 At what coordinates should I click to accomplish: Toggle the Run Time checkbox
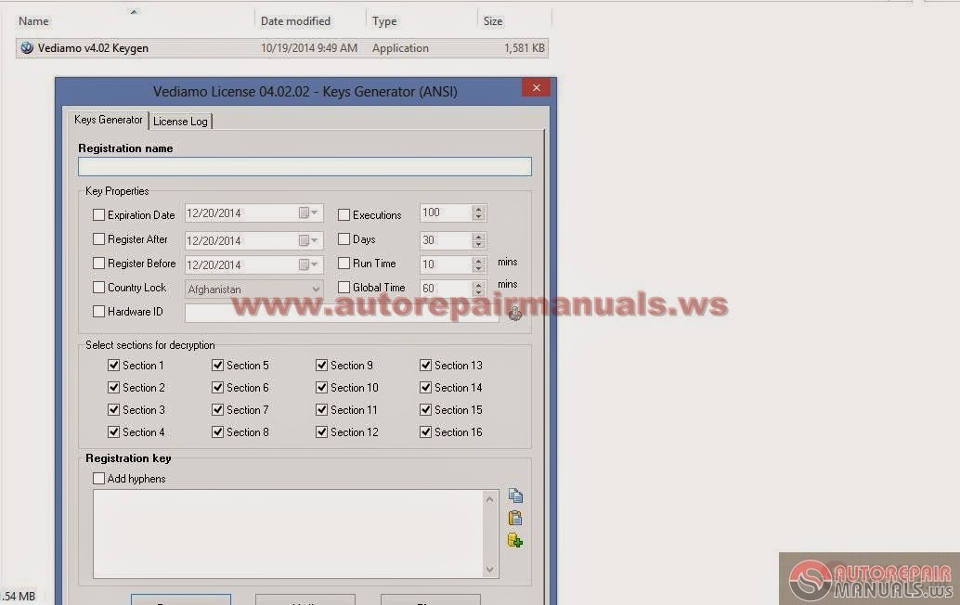344,263
